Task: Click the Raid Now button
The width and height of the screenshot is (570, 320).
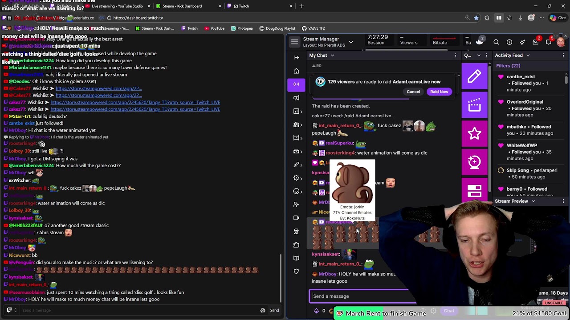Action: [439, 92]
